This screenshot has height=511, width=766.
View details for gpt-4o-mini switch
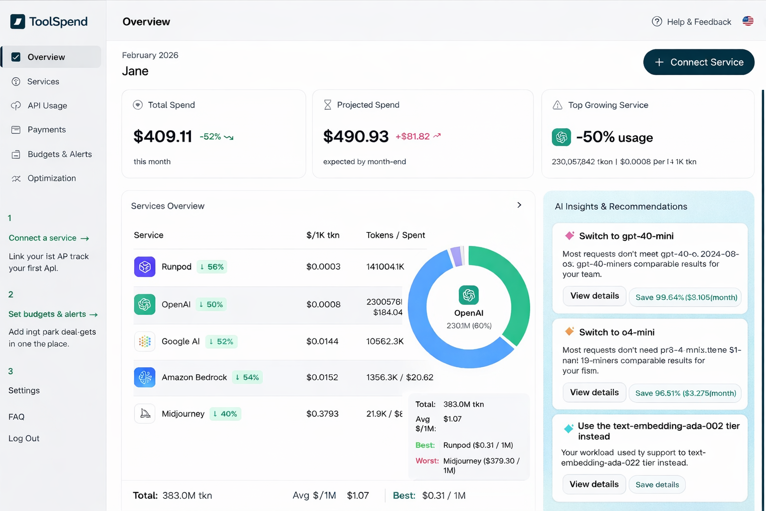tap(594, 296)
